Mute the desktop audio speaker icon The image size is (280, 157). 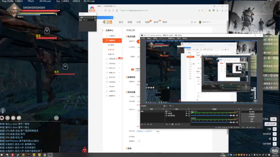234,122
